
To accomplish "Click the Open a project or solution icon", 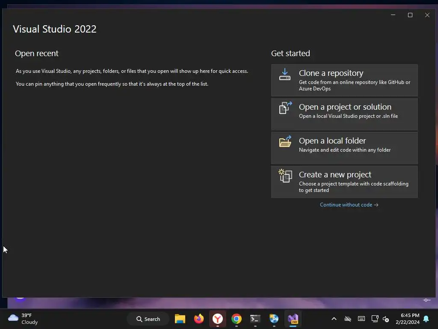I will tap(285, 108).
